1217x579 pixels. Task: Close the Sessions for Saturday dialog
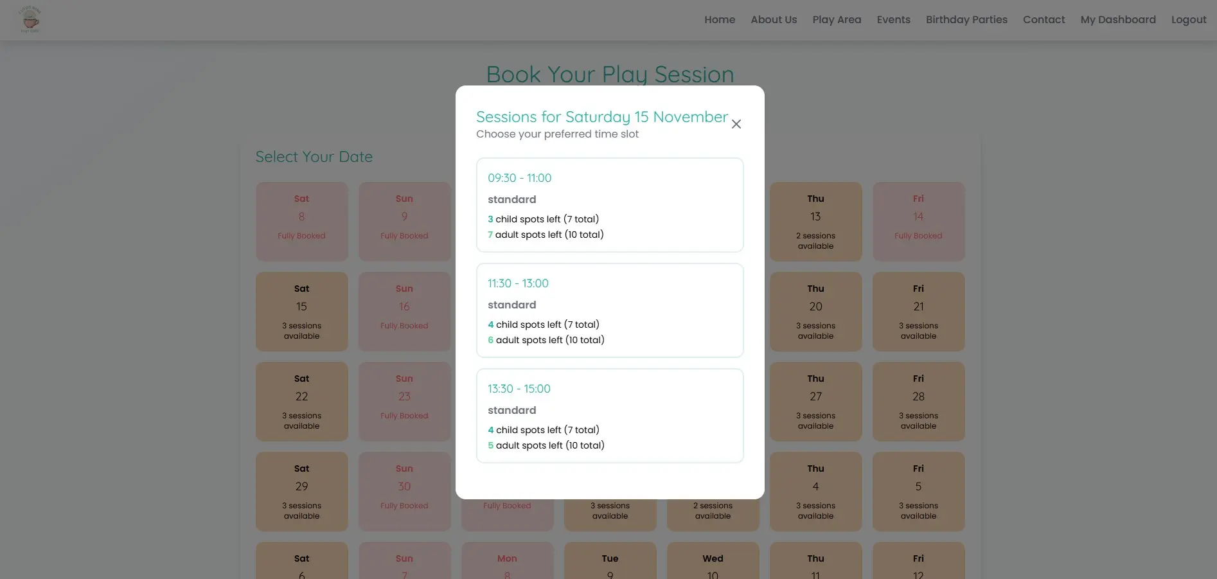tap(736, 124)
